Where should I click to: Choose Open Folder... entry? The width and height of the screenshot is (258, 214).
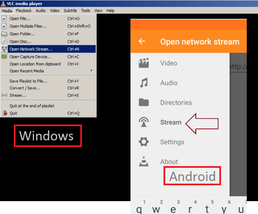coord(48,34)
